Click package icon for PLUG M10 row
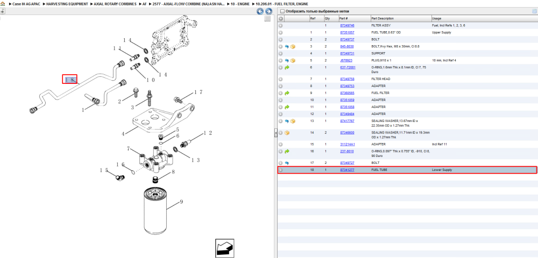The width and height of the screenshot is (538, 258). [x=293, y=60]
